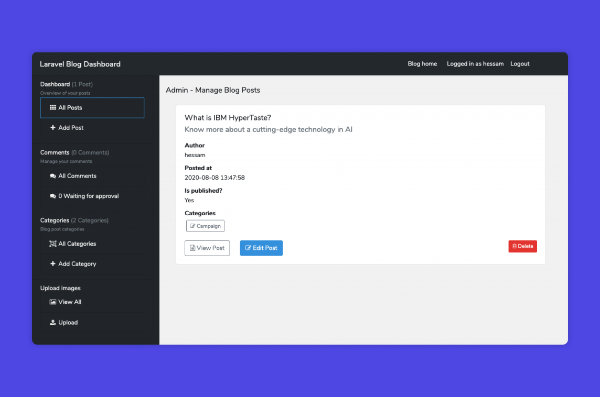
Task: Open the Campaign category tag
Action: pos(205,226)
